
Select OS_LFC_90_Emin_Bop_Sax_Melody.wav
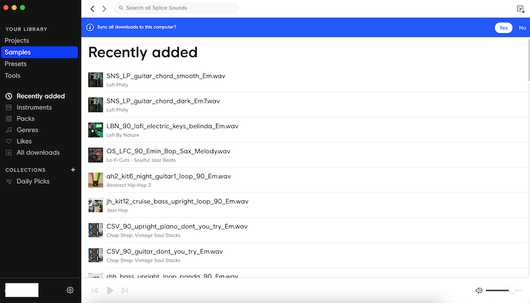(168, 151)
